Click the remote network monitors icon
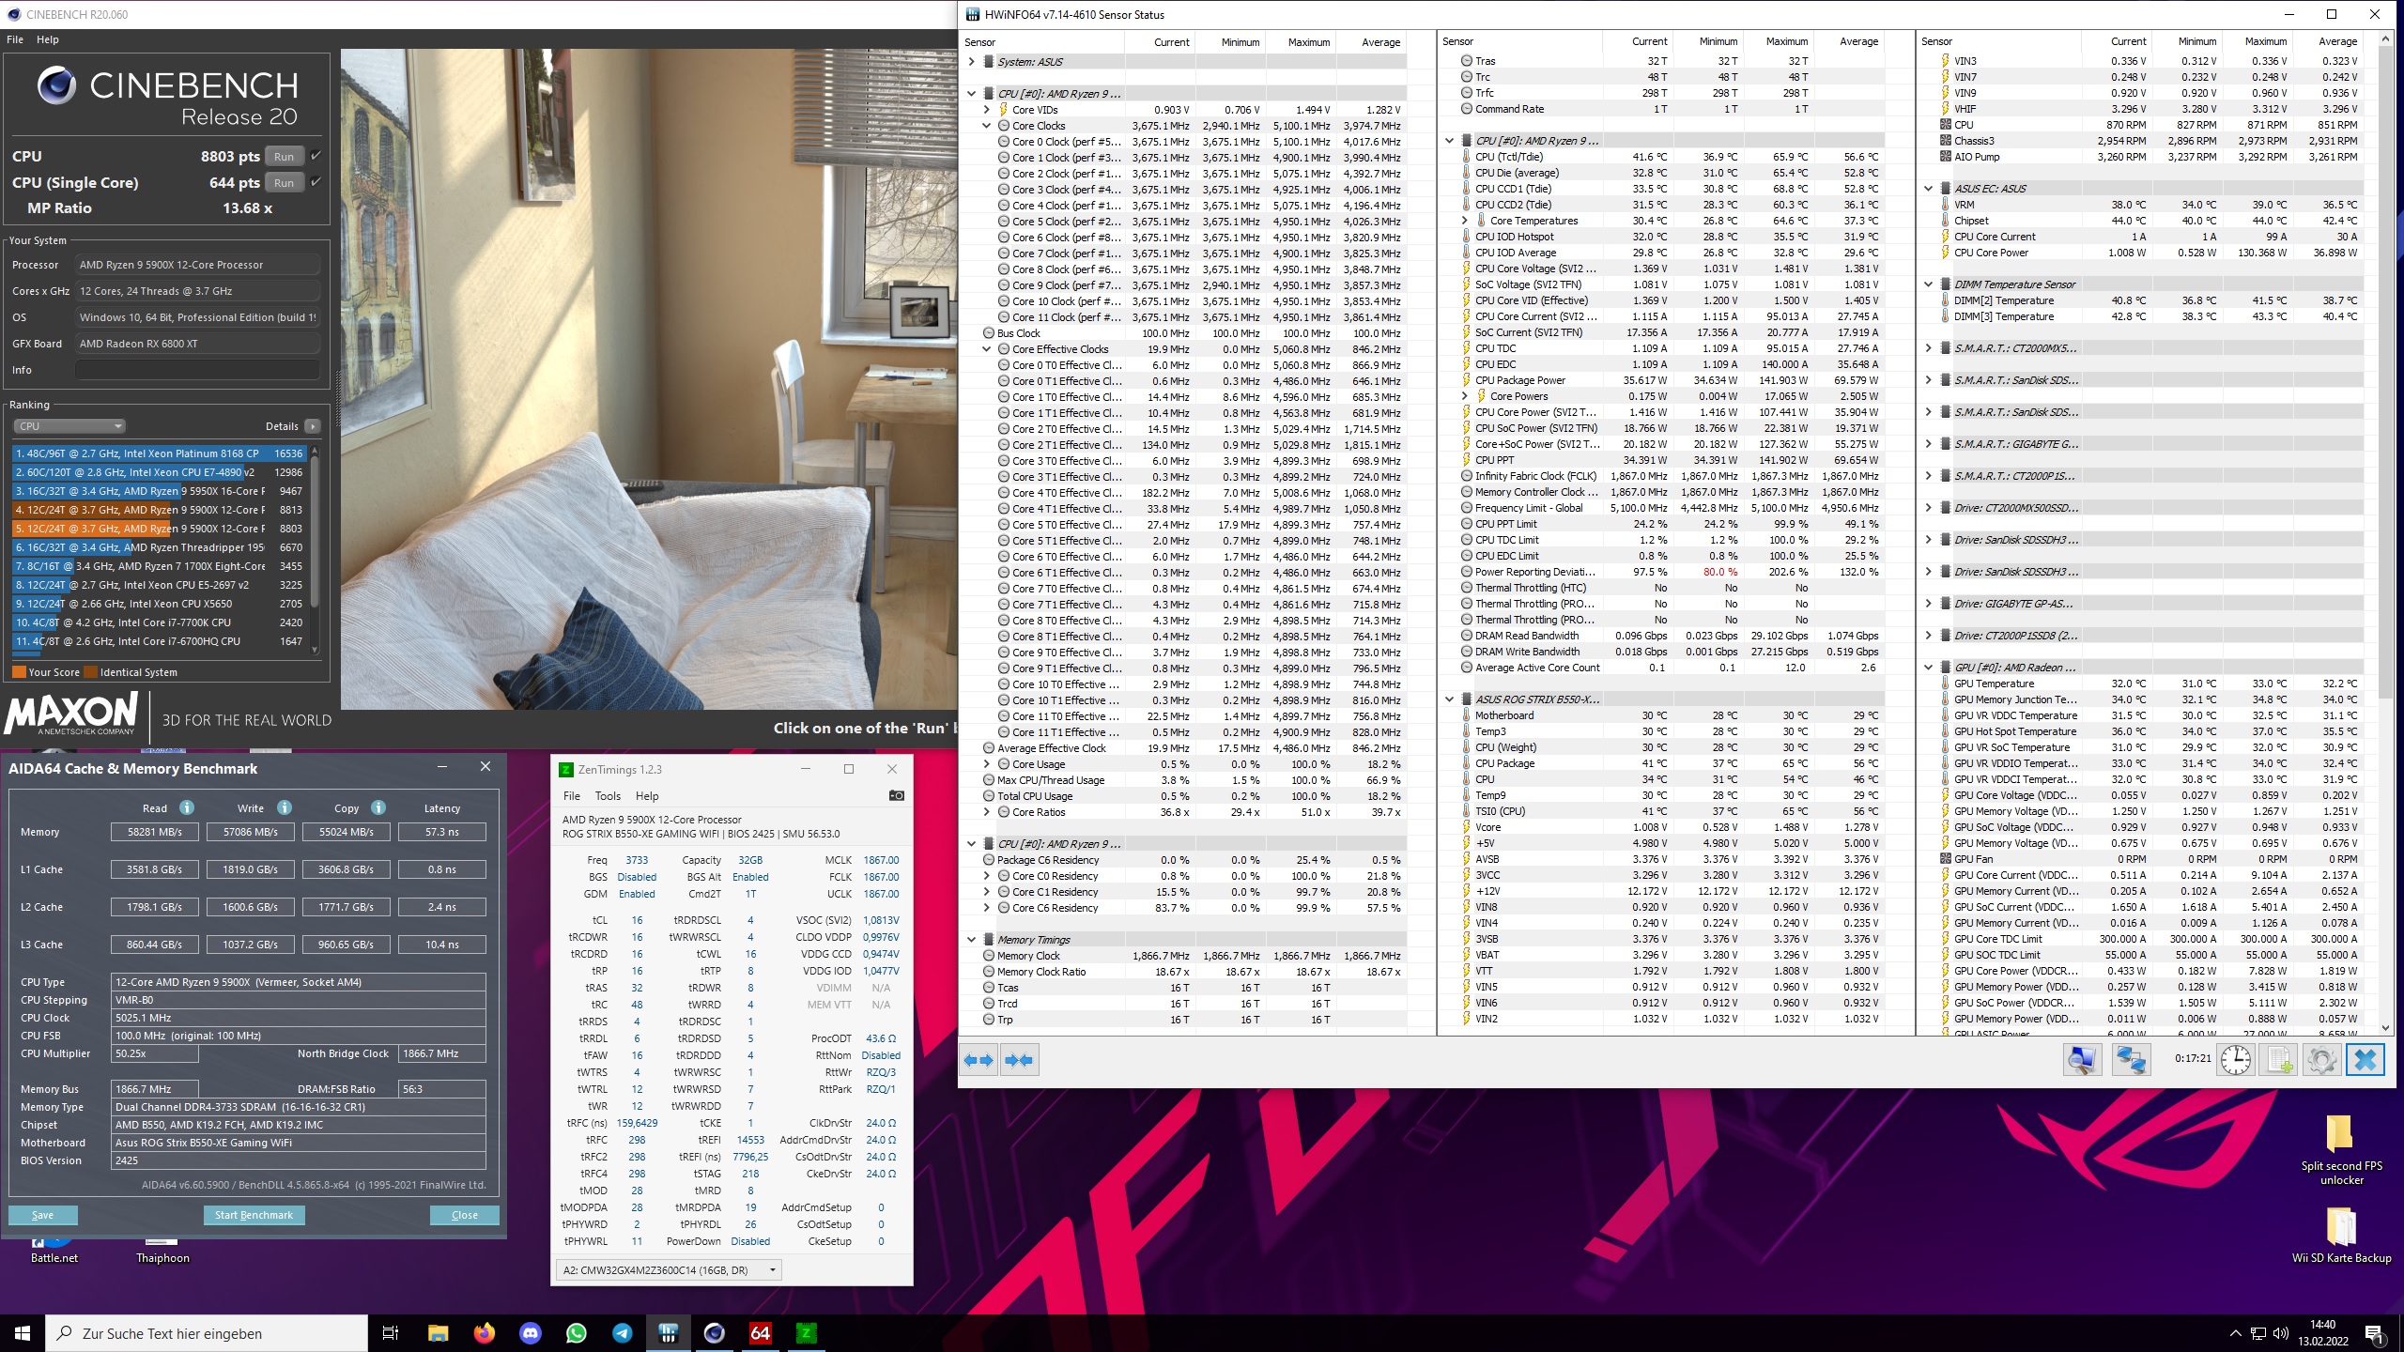The height and width of the screenshot is (1352, 2404). coord(2131,1060)
